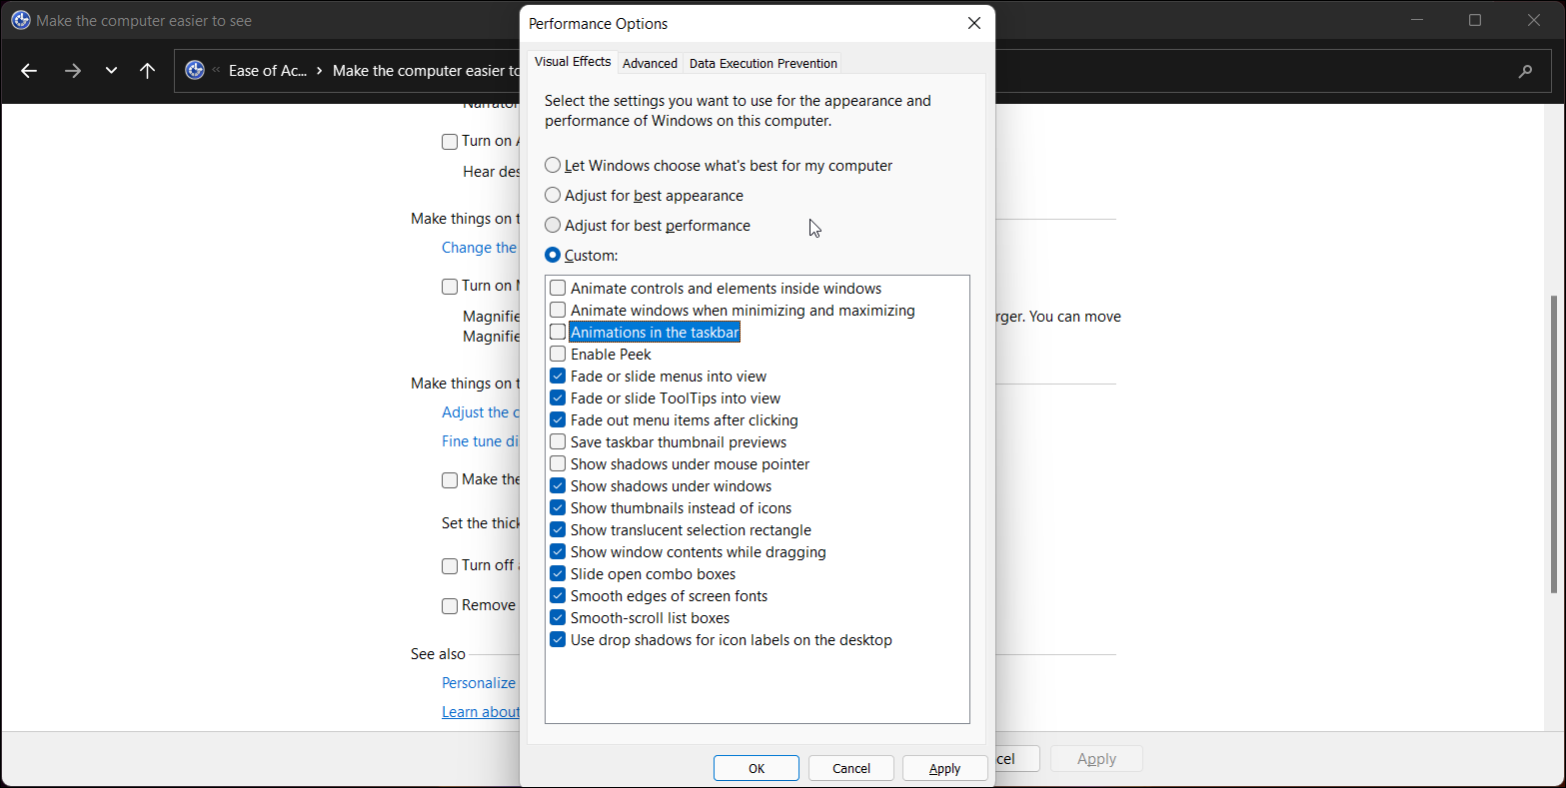Expand the breadcrumb arrow after Ease of Ac...
The width and height of the screenshot is (1566, 788).
(317, 70)
